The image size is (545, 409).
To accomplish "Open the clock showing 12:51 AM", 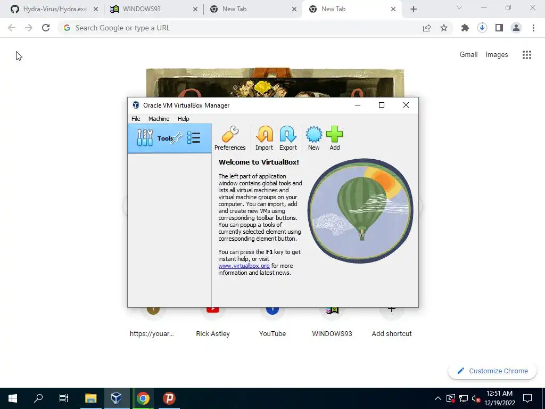I will pos(499,398).
